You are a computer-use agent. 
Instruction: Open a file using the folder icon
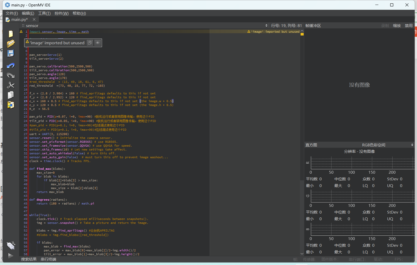point(11,43)
